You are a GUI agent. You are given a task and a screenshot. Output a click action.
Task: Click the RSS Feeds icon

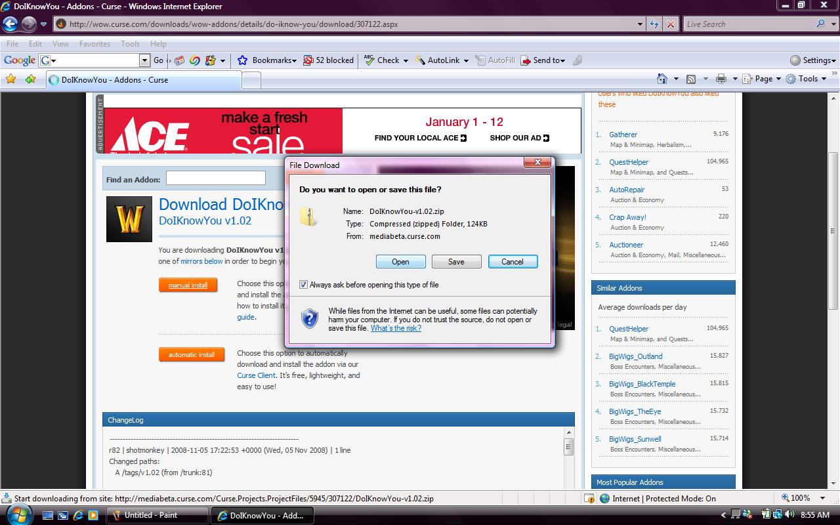pos(691,79)
